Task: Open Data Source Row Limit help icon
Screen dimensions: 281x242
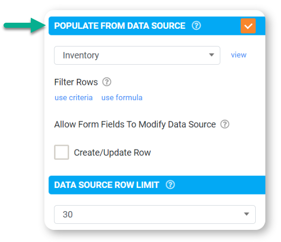Action: click(170, 184)
